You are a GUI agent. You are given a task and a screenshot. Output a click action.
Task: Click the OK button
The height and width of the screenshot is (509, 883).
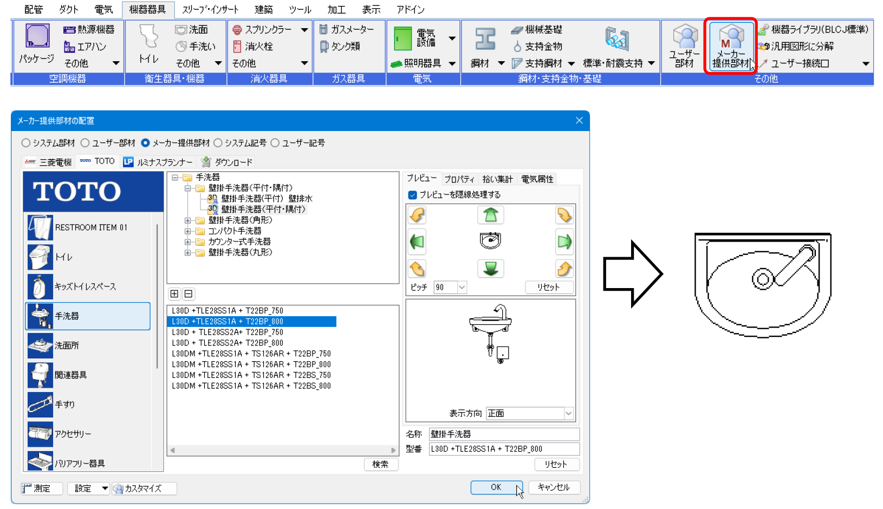pyautogui.click(x=496, y=487)
